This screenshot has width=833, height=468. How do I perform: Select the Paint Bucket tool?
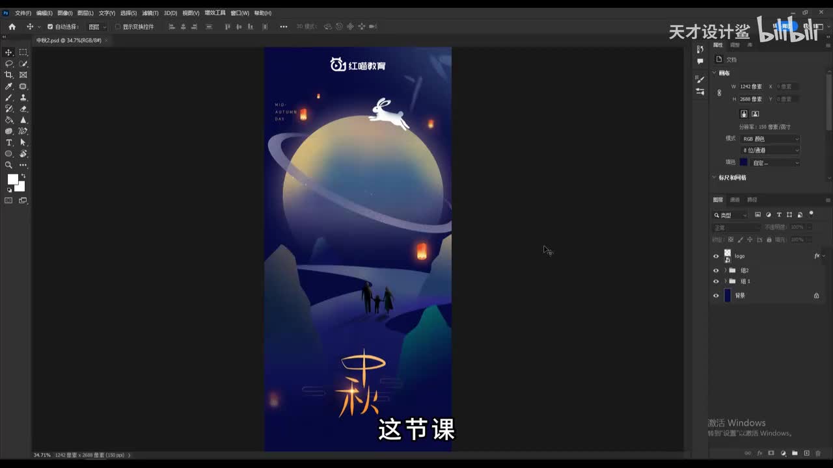[x=8, y=120]
